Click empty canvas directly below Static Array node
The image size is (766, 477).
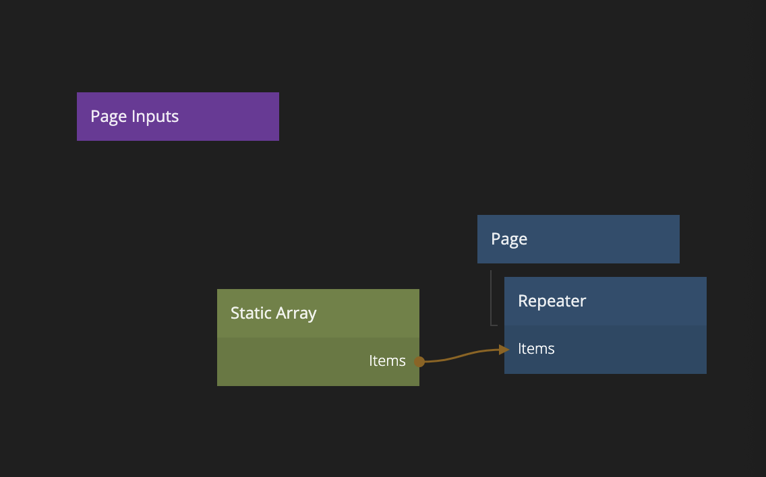(x=317, y=424)
